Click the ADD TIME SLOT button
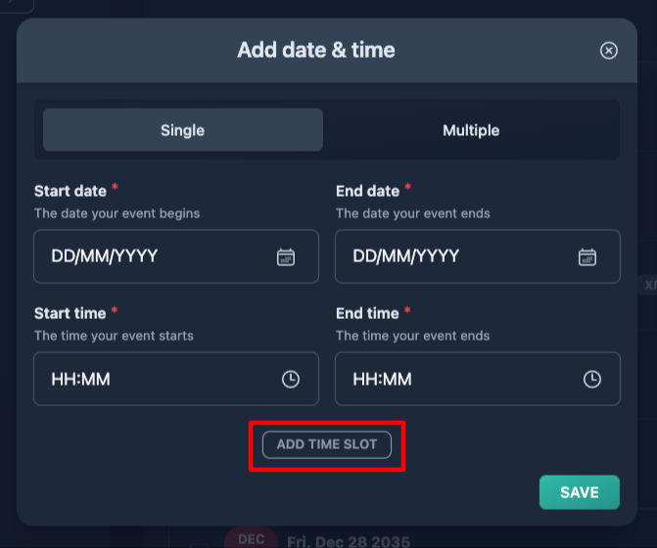Image resolution: width=657 pixels, height=548 pixels. (x=327, y=444)
